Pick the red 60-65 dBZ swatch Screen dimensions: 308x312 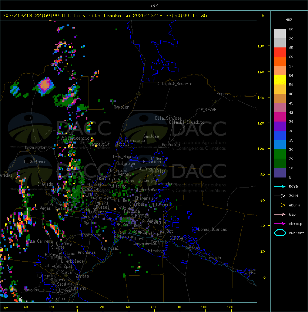[x=280, y=52]
